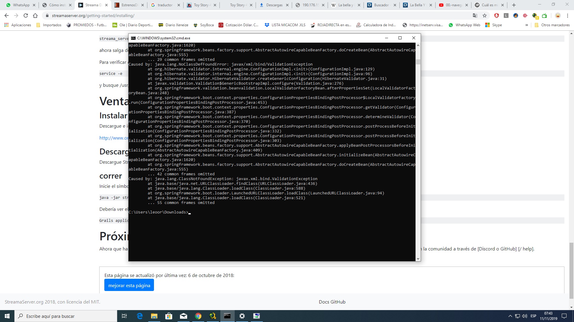Open the Chrome three-dot menu
574x322 pixels.
[x=568, y=16]
